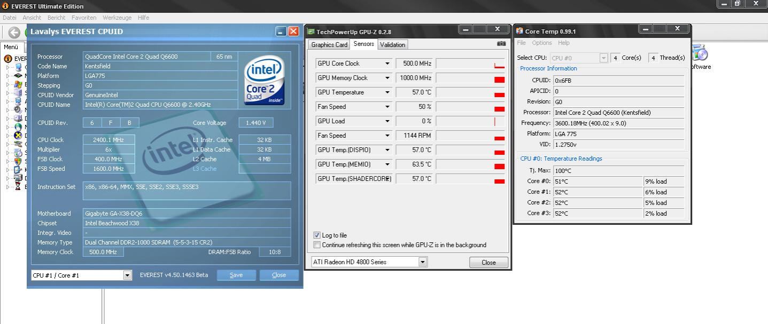
Task: Switch to the Validation tab
Action: (393, 45)
